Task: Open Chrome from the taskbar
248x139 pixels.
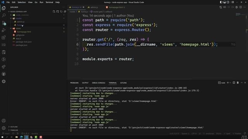Action: click(x=31, y=137)
